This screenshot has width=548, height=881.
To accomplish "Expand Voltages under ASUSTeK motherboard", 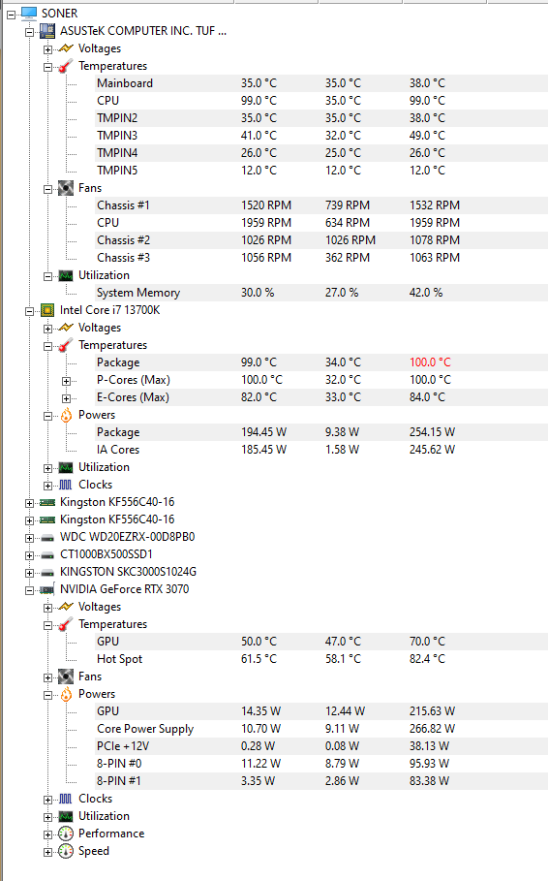I will (47, 49).
